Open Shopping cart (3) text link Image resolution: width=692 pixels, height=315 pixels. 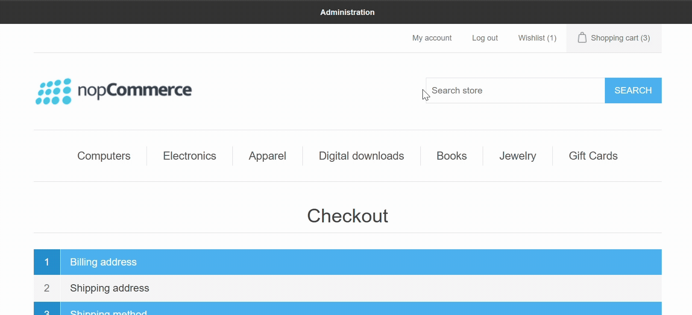point(620,38)
